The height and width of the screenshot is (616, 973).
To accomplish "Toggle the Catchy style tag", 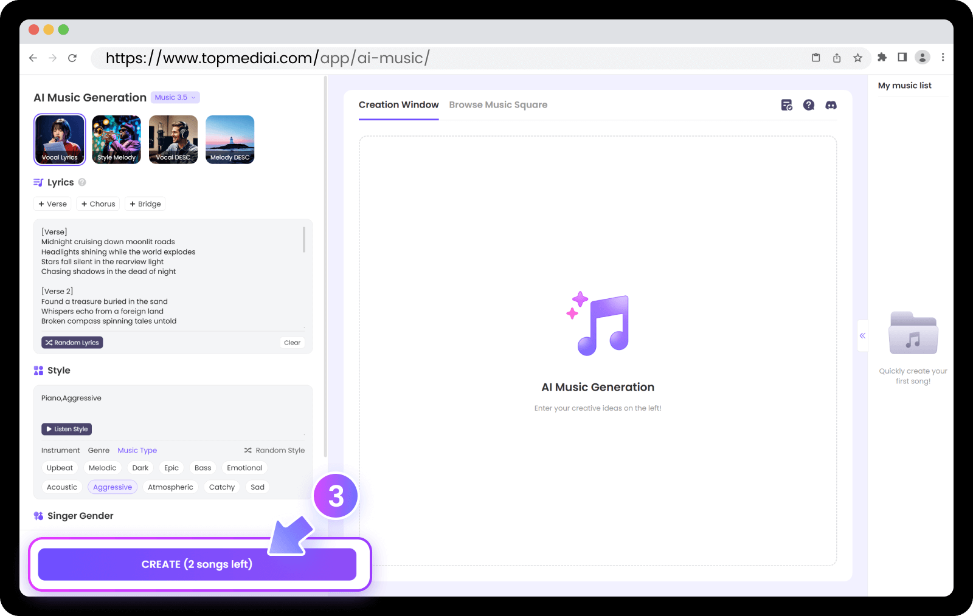I will pos(222,487).
